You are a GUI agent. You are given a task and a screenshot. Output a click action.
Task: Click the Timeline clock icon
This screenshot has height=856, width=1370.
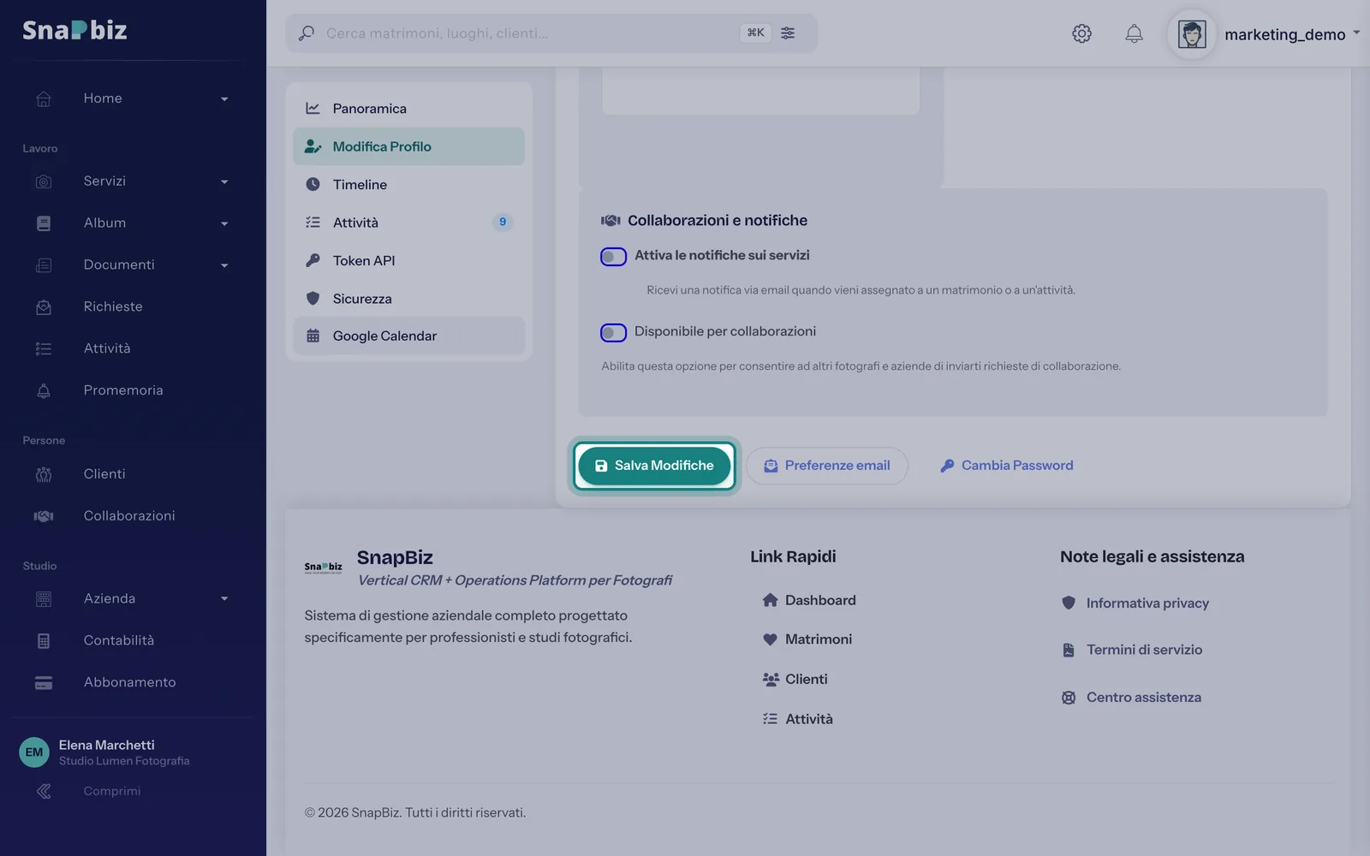[x=313, y=184]
